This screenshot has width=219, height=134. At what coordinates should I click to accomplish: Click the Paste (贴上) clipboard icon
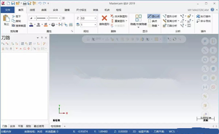(x=6, y=18)
